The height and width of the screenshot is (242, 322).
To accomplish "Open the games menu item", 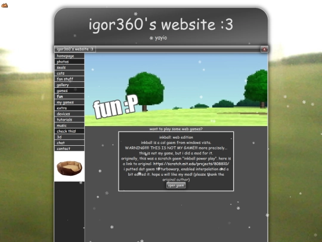I will [69, 91].
